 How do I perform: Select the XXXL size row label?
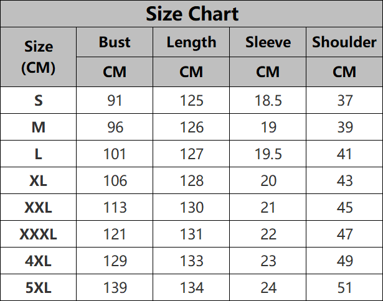tap(39, 234)
